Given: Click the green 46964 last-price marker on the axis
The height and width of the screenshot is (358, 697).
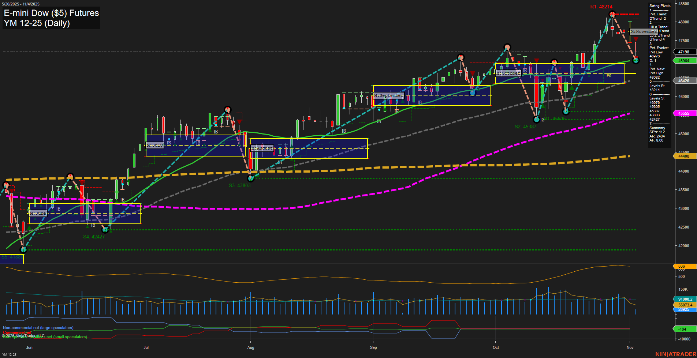Looking at the screenshot, I should (683, 60).
